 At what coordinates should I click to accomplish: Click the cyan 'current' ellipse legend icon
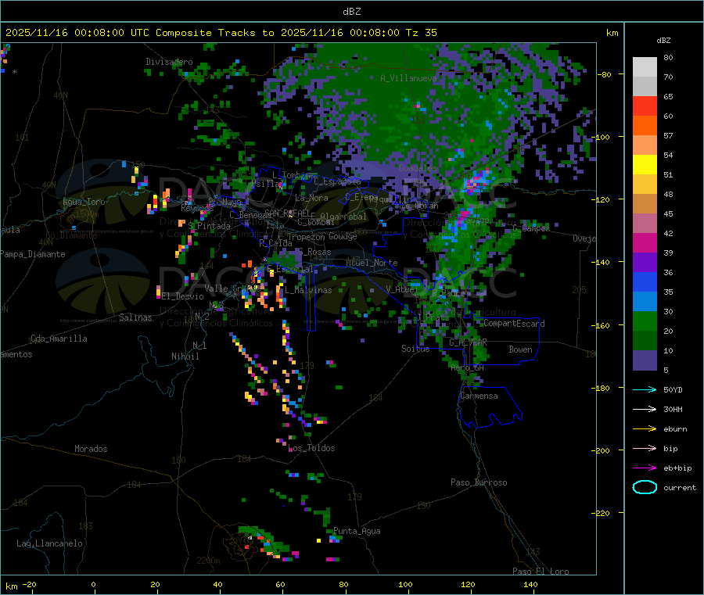tap(645, 487)
